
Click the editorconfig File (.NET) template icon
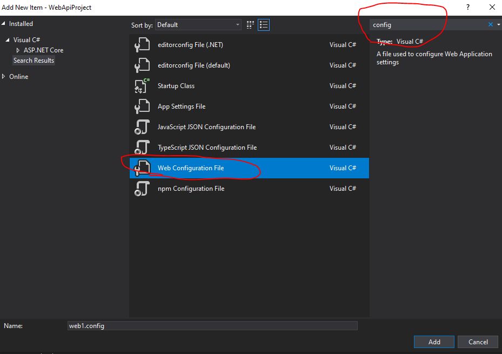click(142, 45)
